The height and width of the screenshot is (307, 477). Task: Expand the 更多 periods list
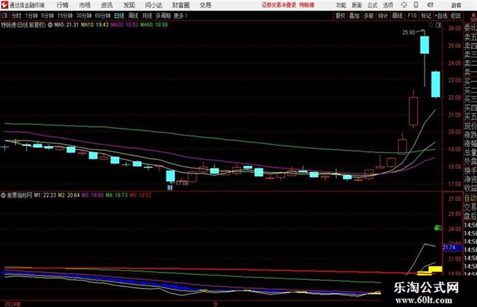tap(181, 16)
